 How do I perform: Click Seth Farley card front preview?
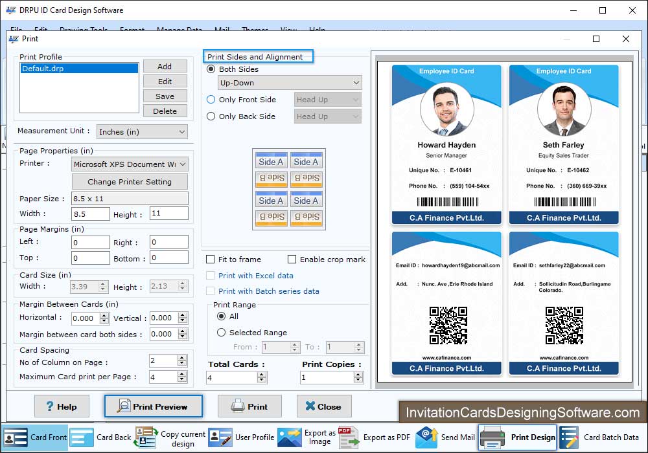(x=564, y=145)
